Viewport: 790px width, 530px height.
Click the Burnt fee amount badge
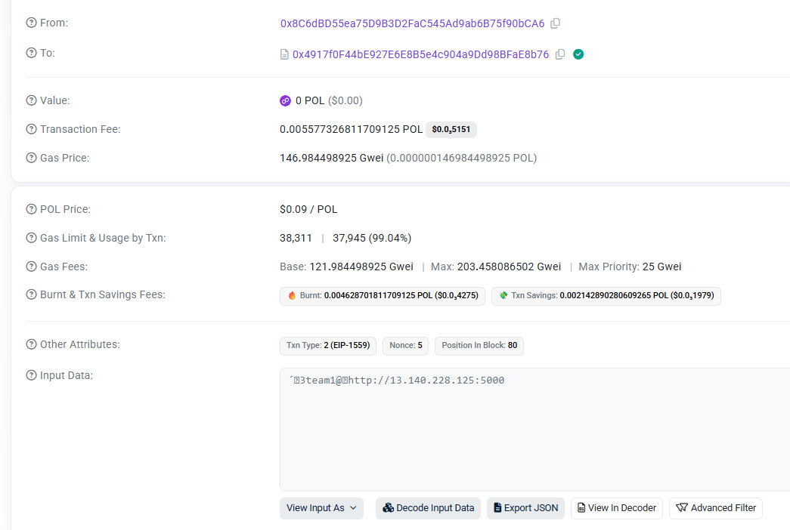(x=383, y=296)
